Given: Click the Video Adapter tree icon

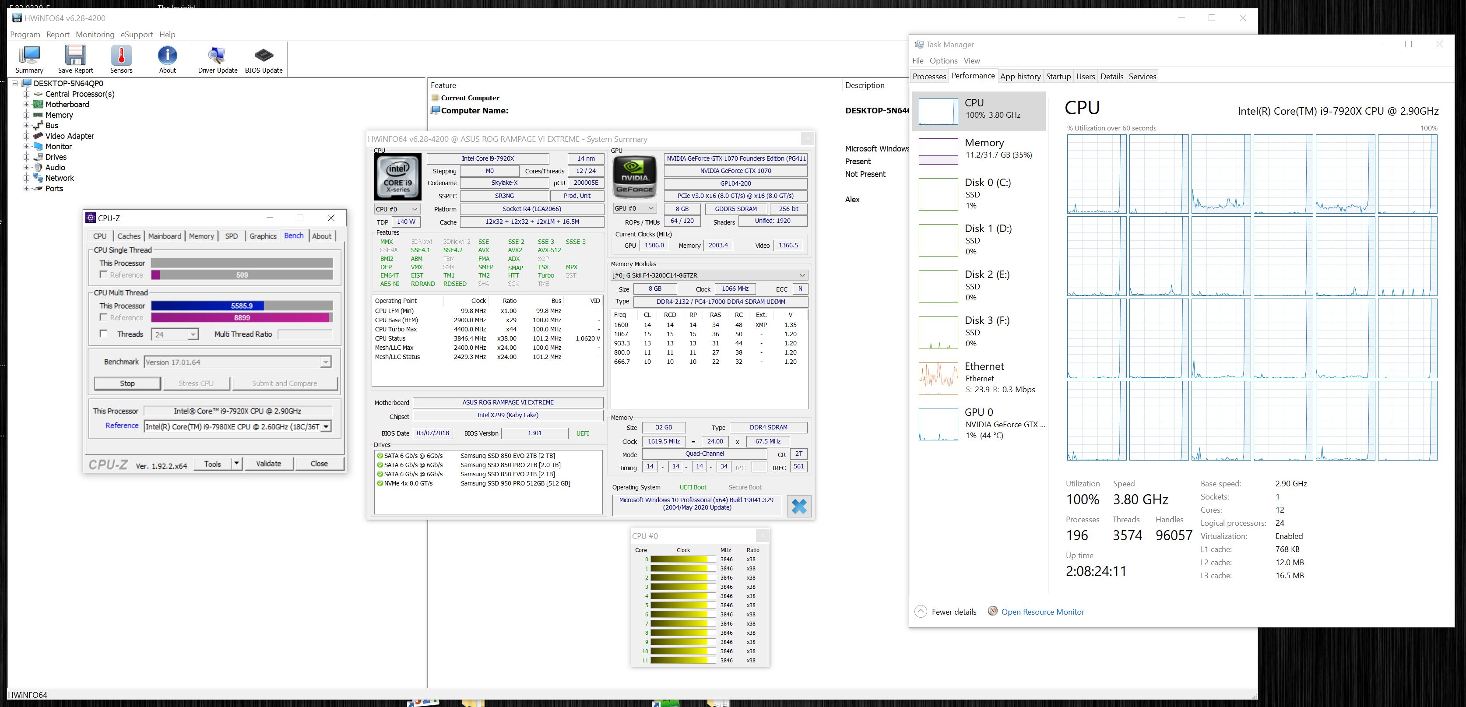Looking at the screenshot, I should [x=38, y=136].
